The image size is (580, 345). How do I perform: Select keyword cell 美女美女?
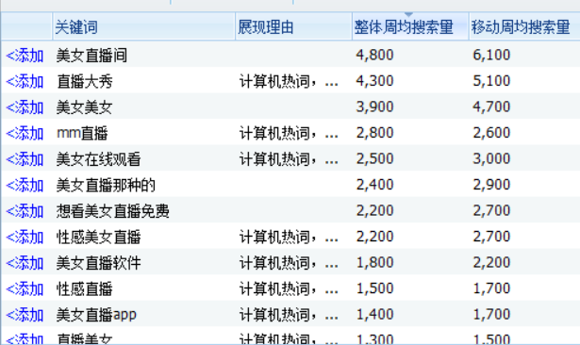click(84, 107)
